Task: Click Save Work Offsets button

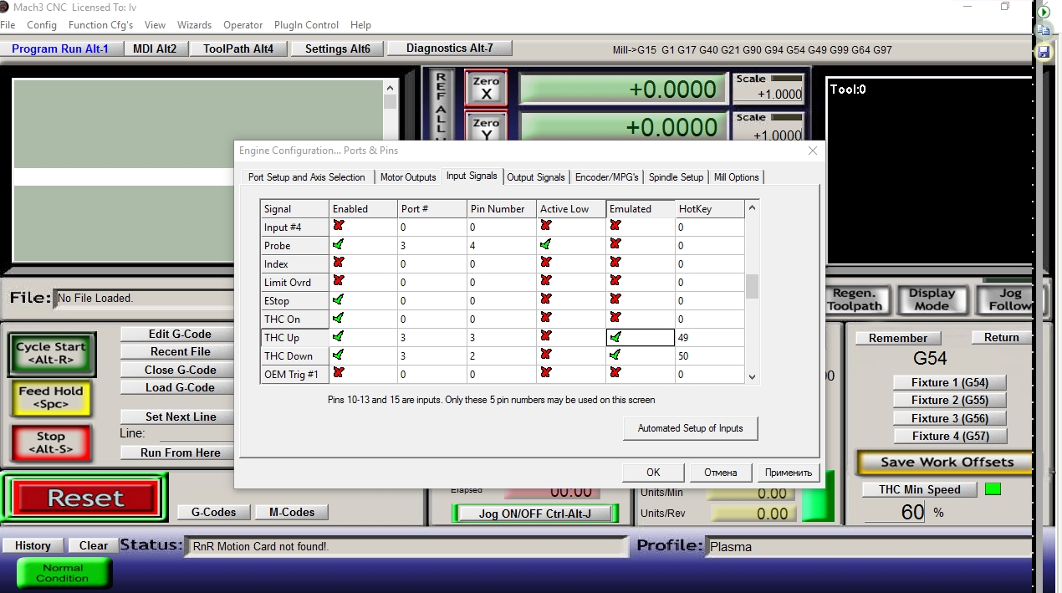Action: click(x=947, y=462)
